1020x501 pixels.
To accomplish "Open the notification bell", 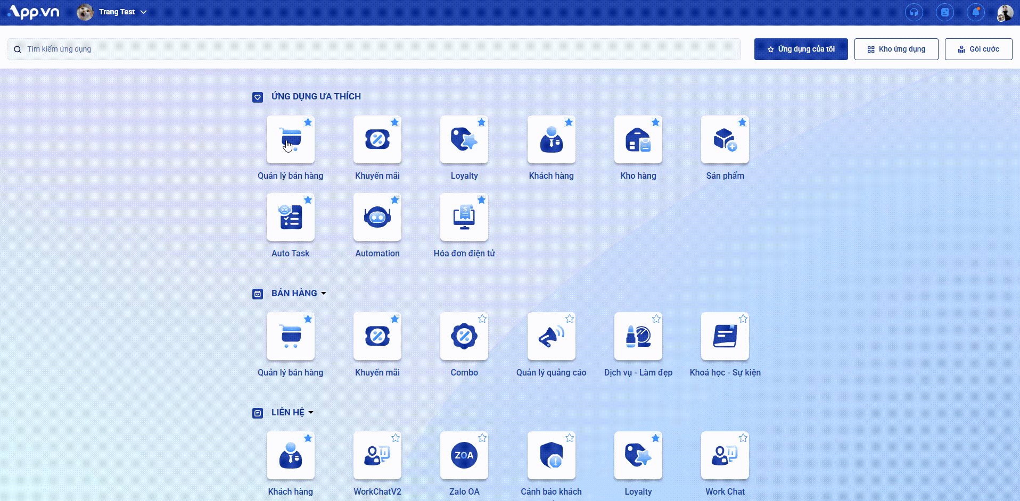I will point(975,12).
